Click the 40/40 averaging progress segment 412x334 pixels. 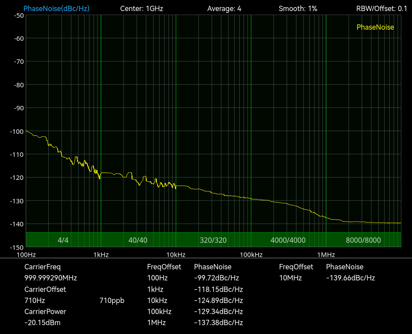coord(138,240)
